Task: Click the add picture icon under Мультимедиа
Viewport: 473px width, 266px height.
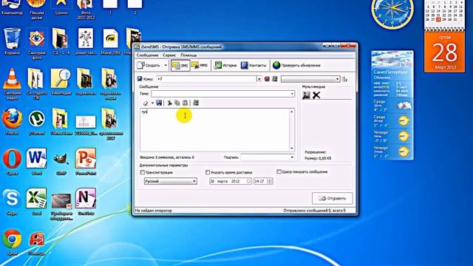Action: 306,95
